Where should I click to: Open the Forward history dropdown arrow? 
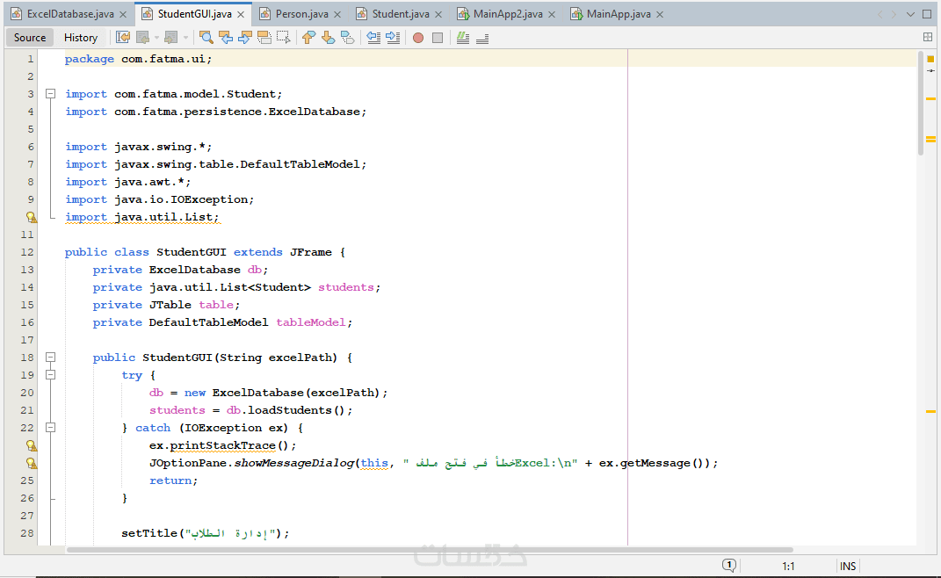(x=185, y=38)
